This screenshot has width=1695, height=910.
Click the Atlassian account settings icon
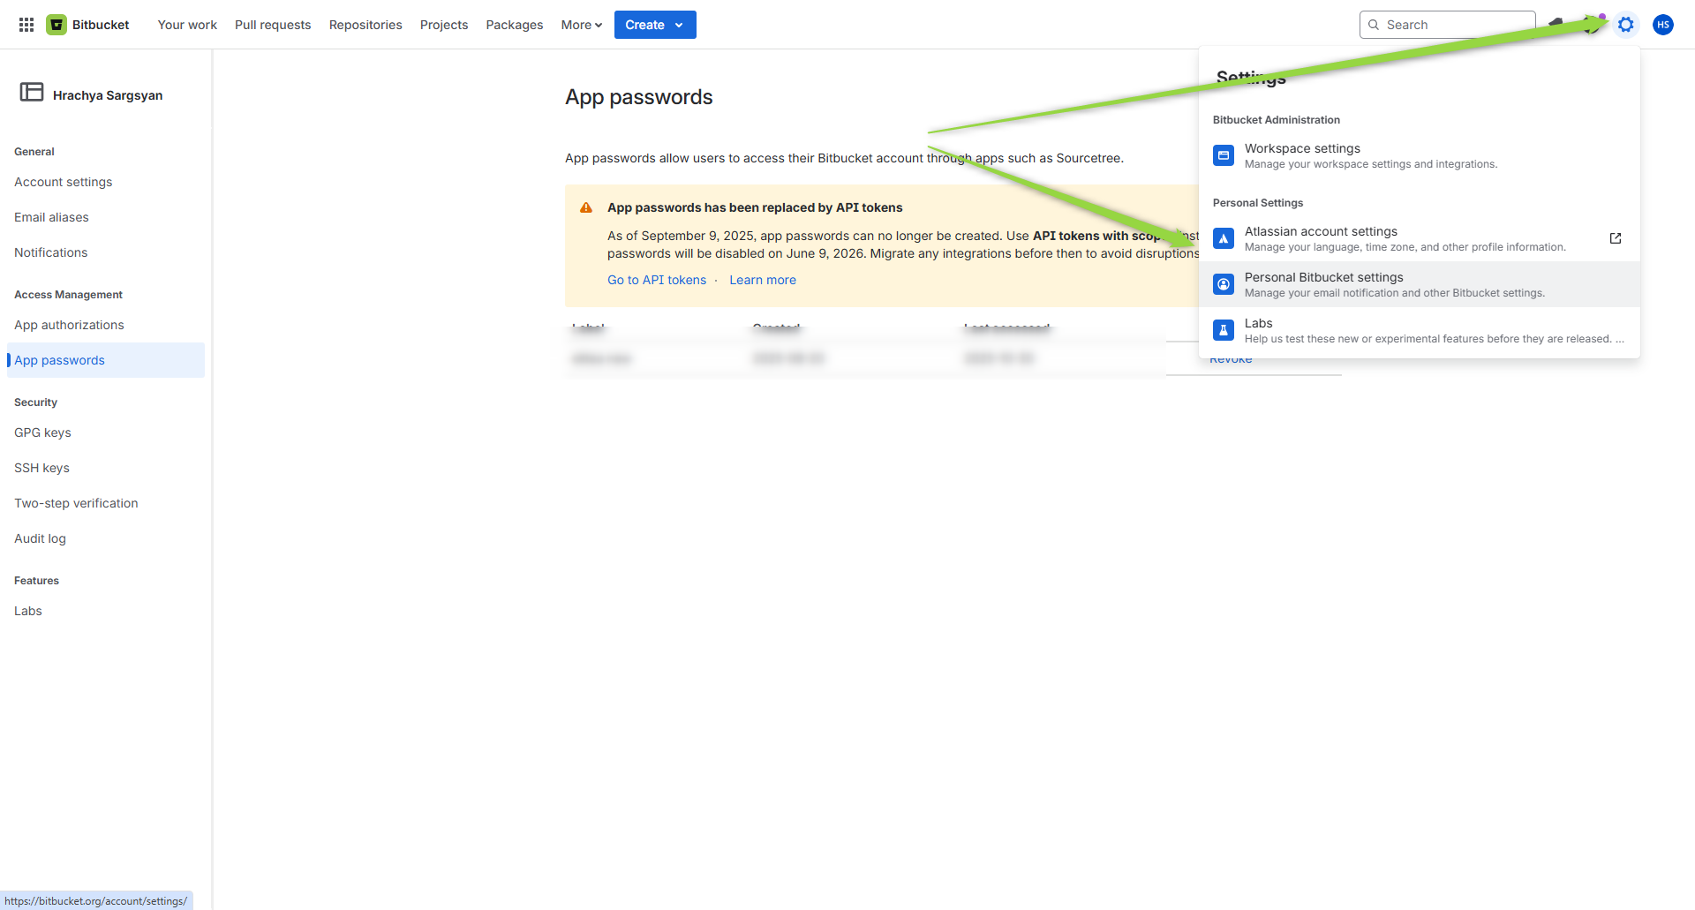(1224, 238)
